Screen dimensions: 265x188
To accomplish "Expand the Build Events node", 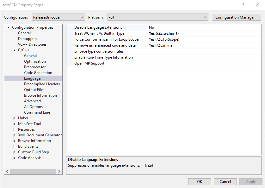I will tap(15, 146).
